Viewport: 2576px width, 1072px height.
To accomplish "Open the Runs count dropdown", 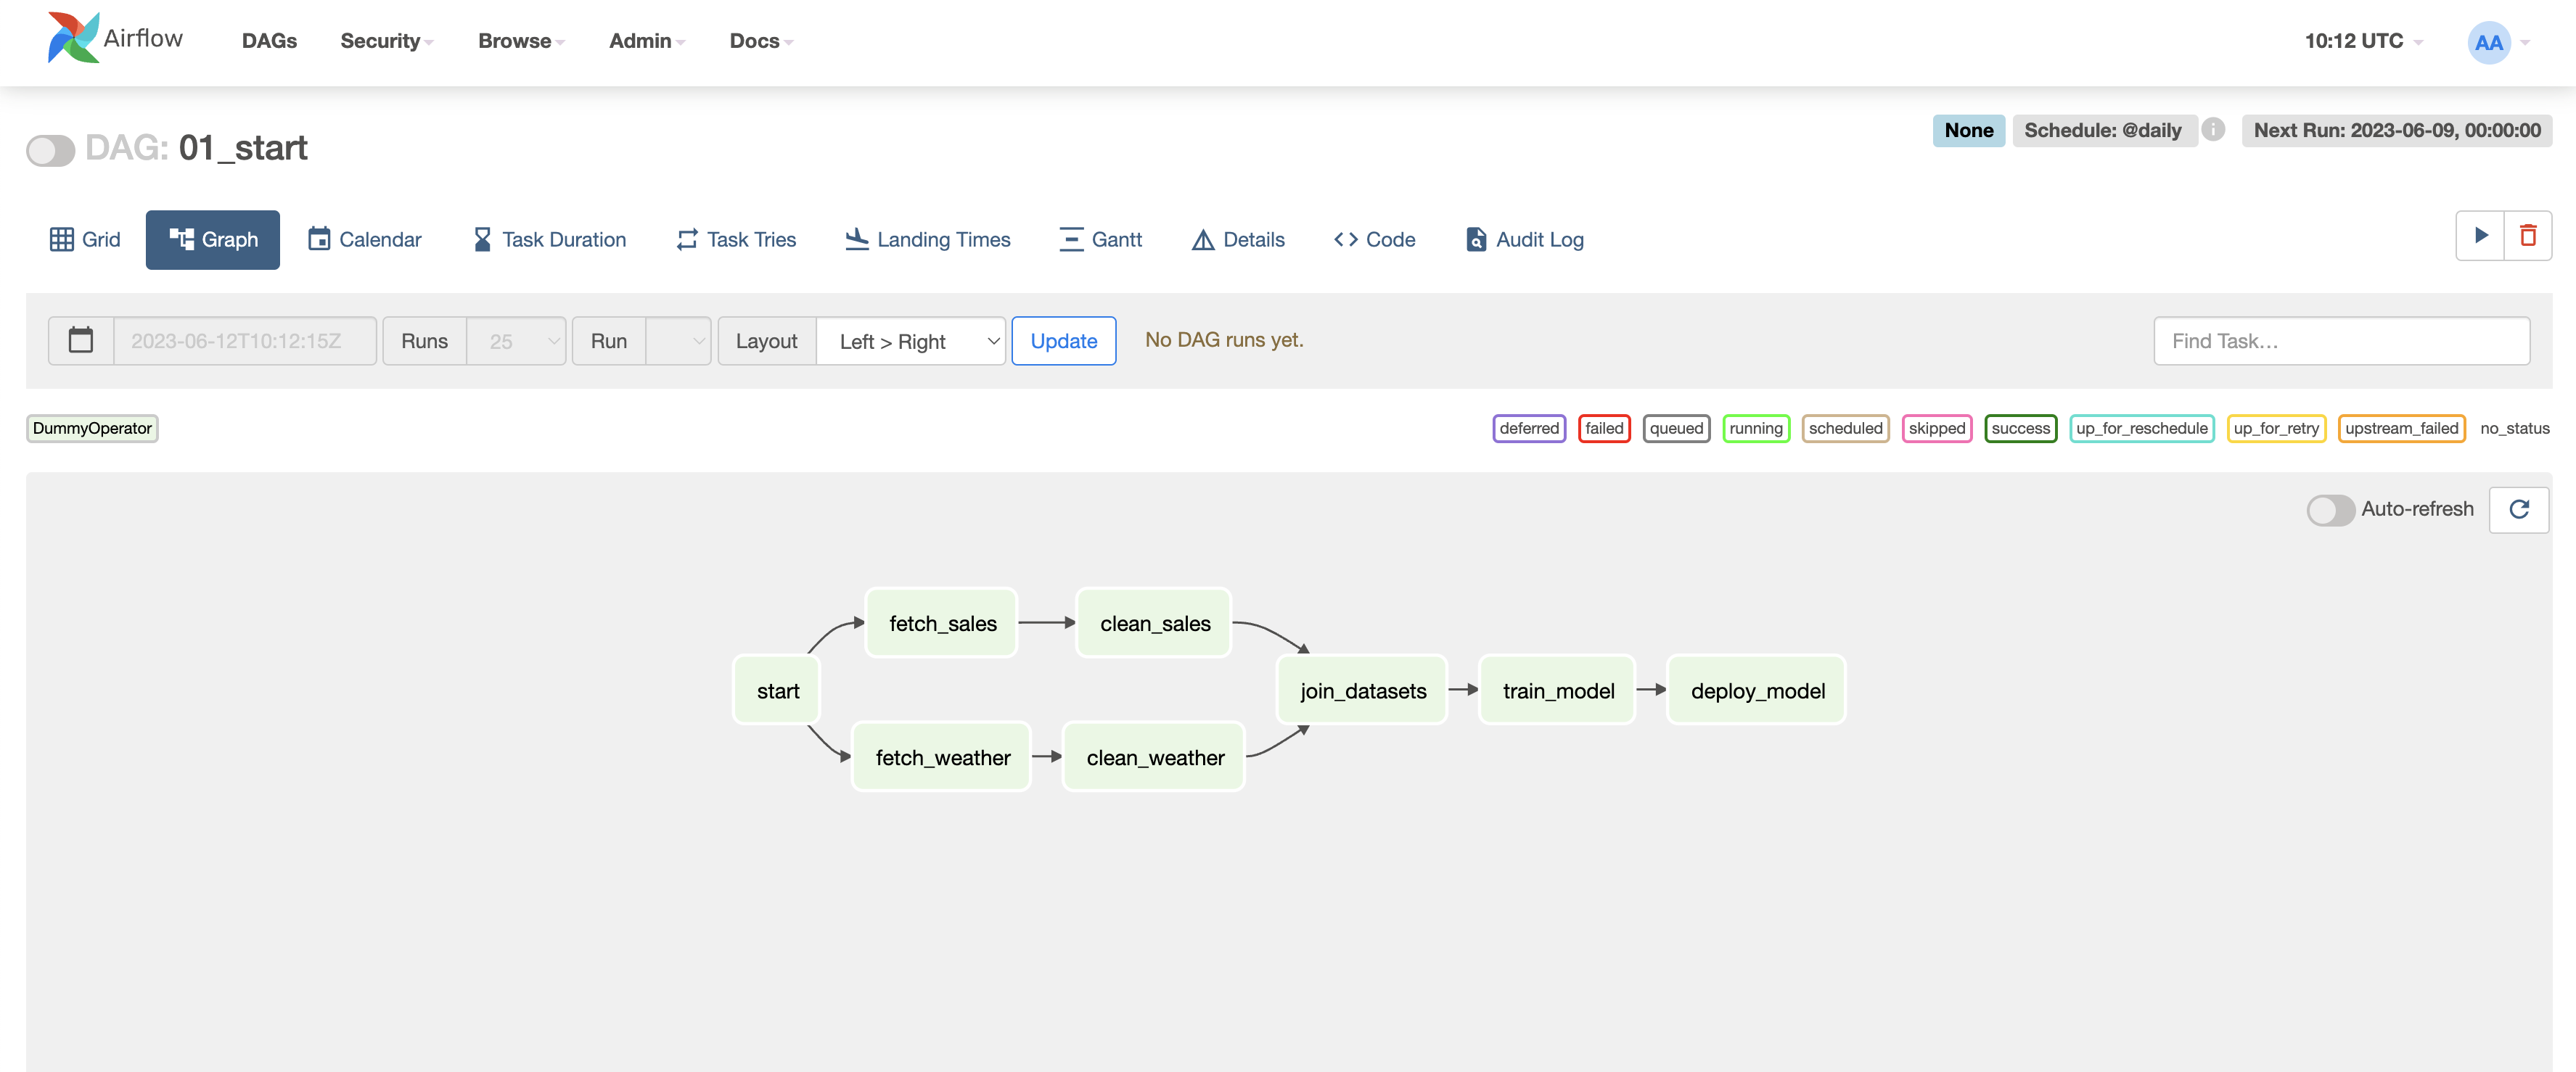I will 516,341.
